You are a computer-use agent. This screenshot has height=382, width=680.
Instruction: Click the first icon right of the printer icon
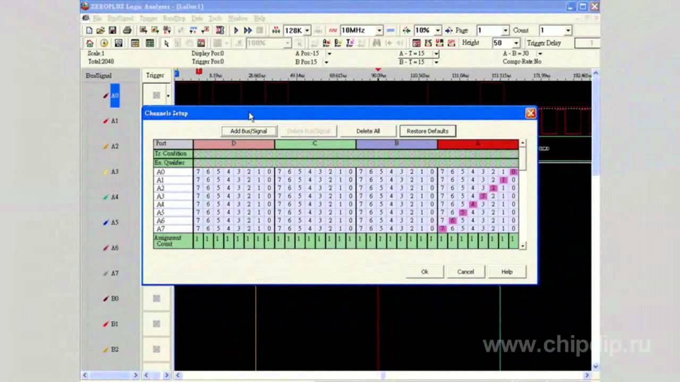143,30
